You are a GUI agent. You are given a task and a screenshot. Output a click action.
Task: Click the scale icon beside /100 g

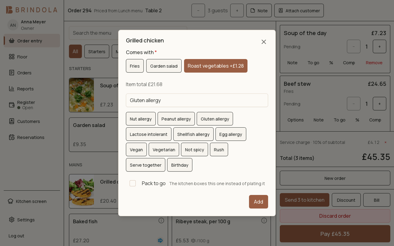[193, 240]
